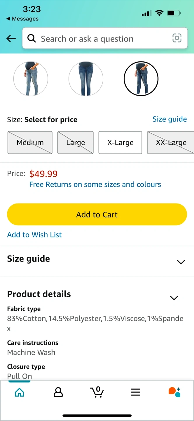Select the X-Large size option

[120, 142]
